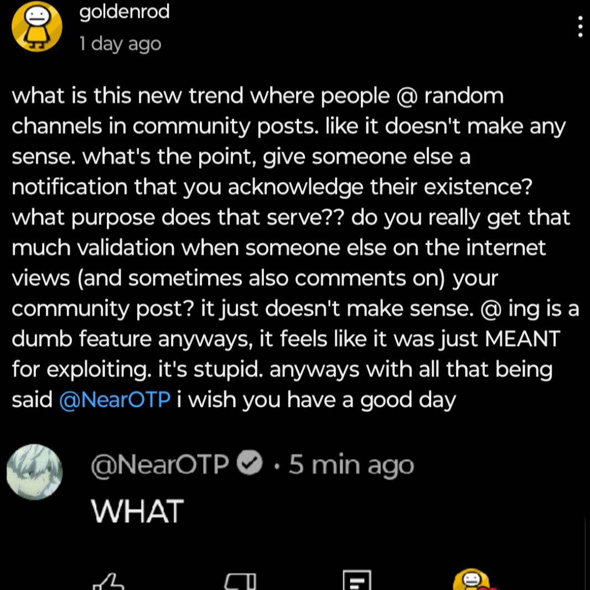Screen dimensions: 590x590
Task: Like the reply with thumbs-up icon
Action: coord(108,582)
